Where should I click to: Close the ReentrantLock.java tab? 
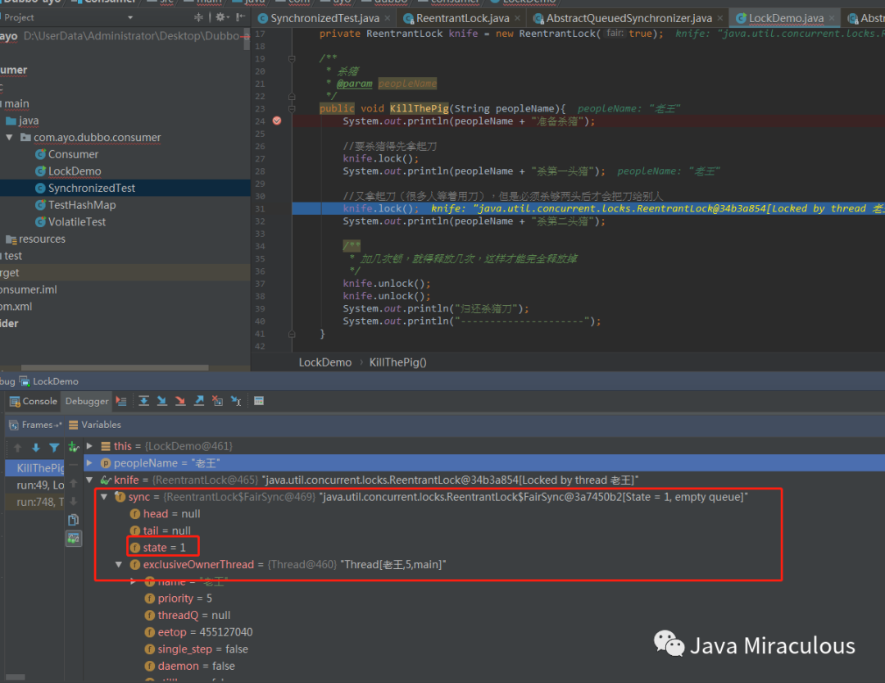pyautogui.click(x=517, y=18)
